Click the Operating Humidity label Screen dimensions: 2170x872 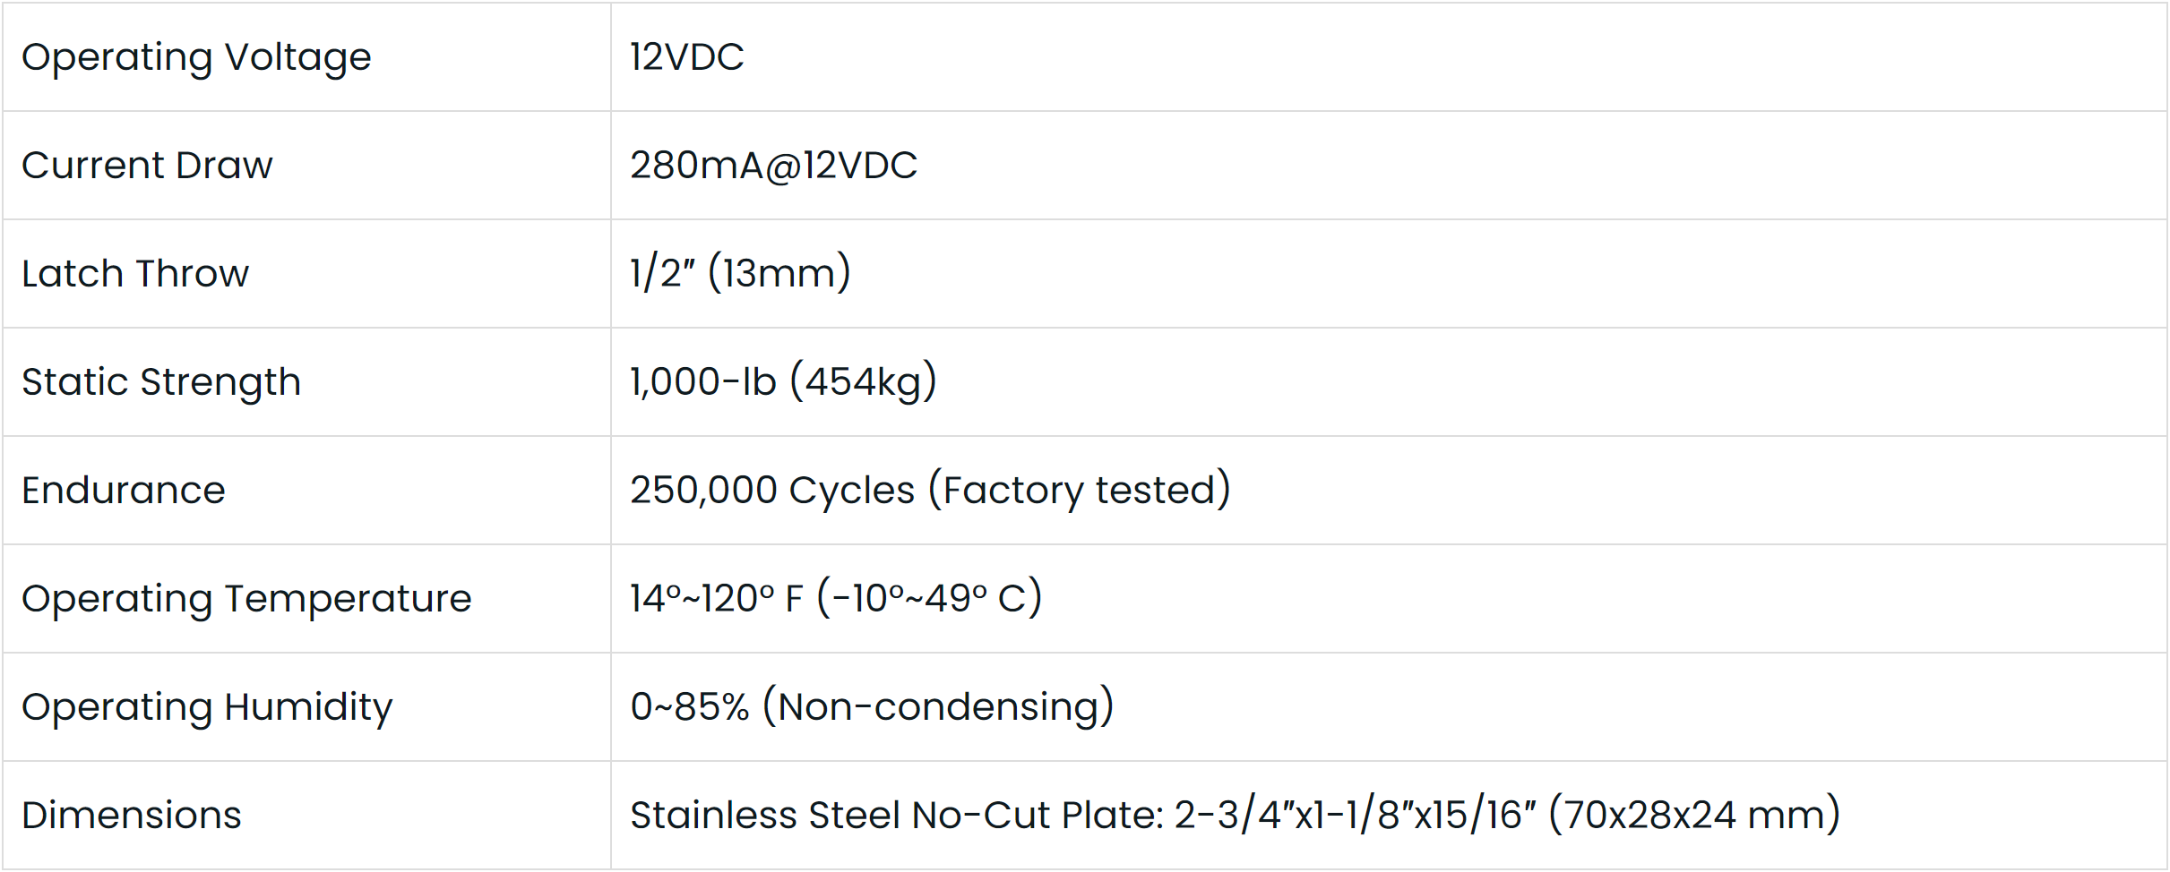click(x=207, y=707)
